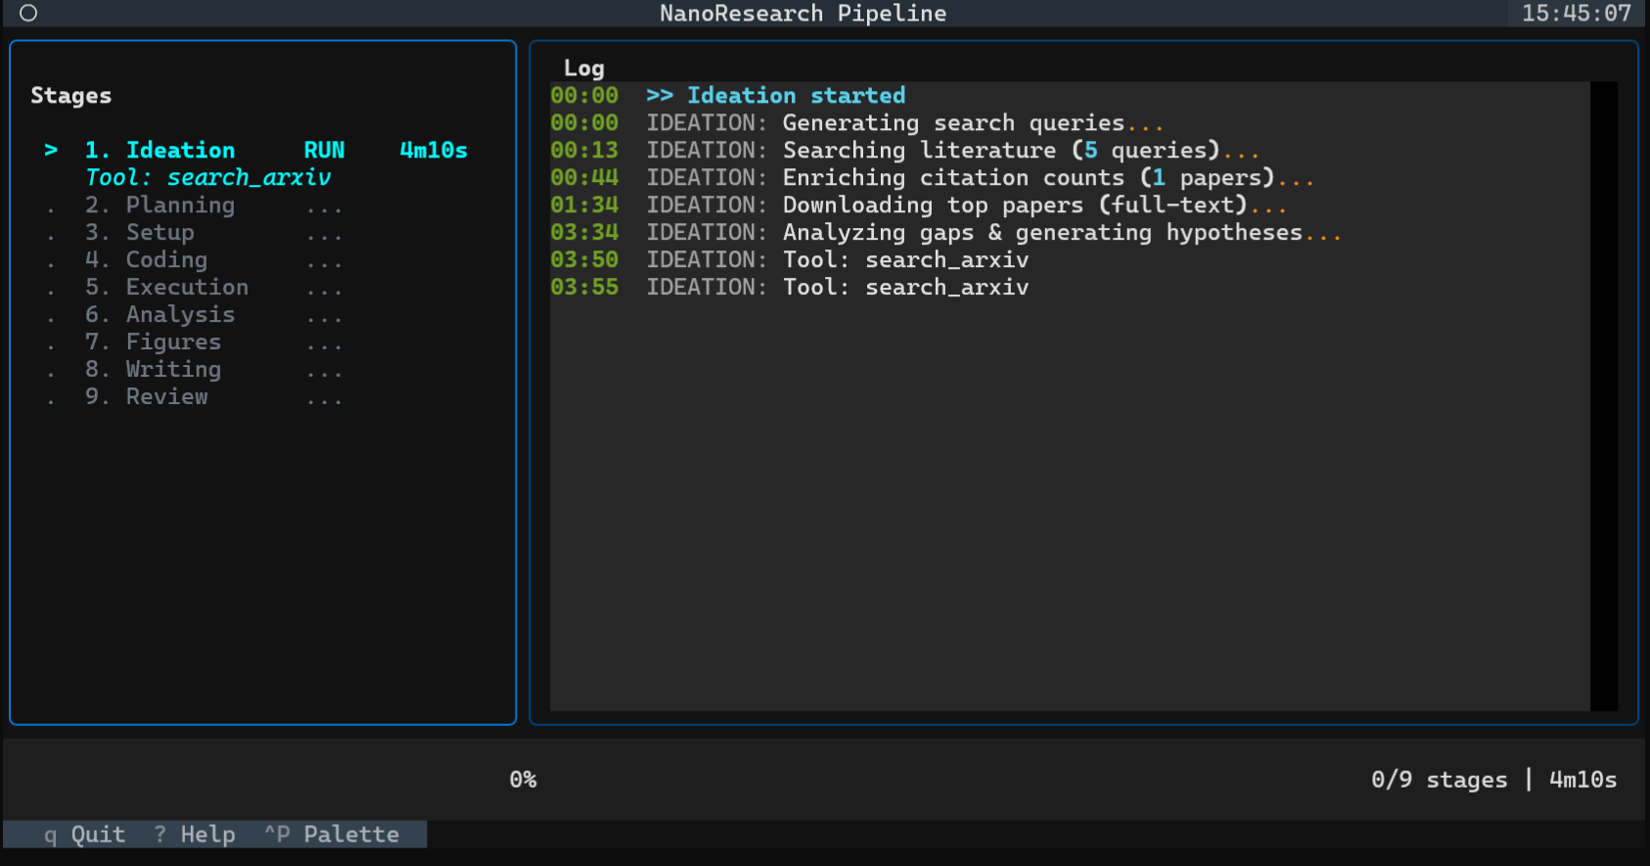1650x866 pixels.
Task: Click the 00:13 timestamp in the log
Action: coord(584,150)
